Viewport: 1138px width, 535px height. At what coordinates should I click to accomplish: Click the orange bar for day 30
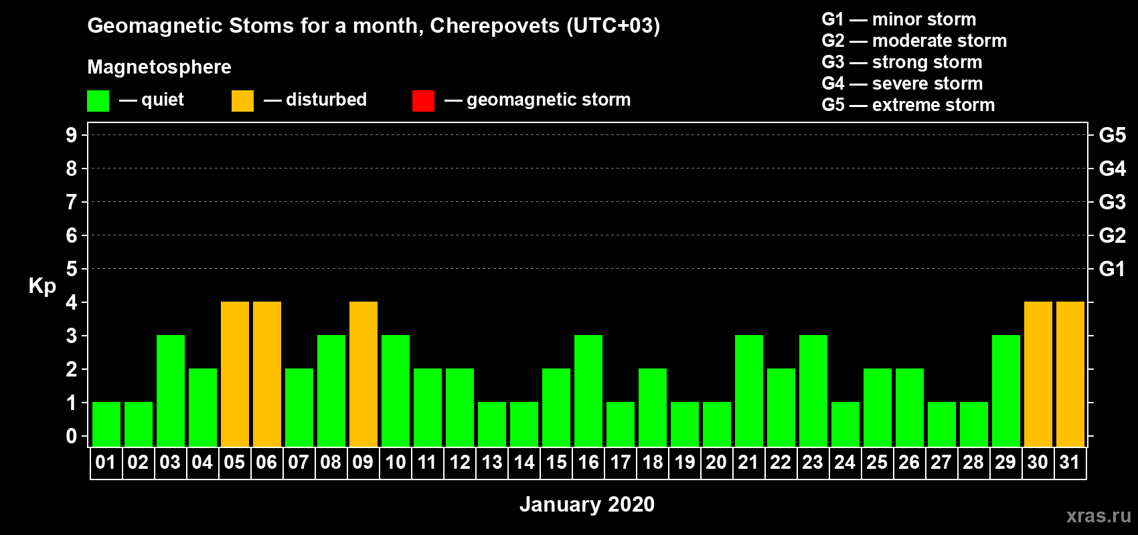(1038, 374)
